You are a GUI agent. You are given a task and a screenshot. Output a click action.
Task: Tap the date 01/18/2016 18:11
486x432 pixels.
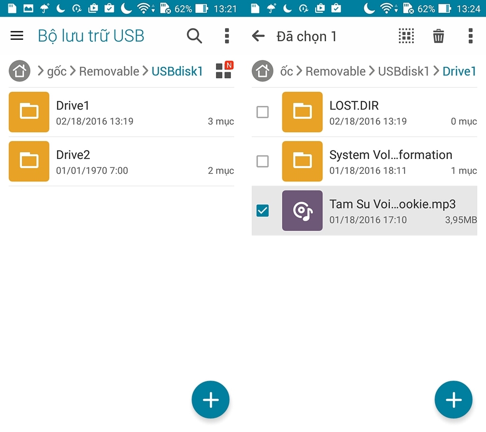tap(368, 170)
